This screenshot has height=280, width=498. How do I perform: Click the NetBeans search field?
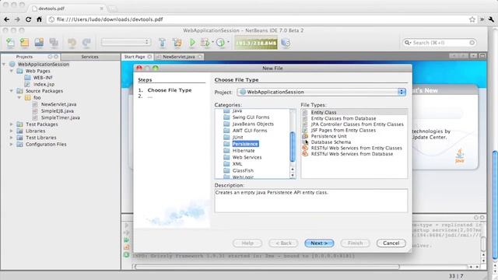click(x=440, y=43)
